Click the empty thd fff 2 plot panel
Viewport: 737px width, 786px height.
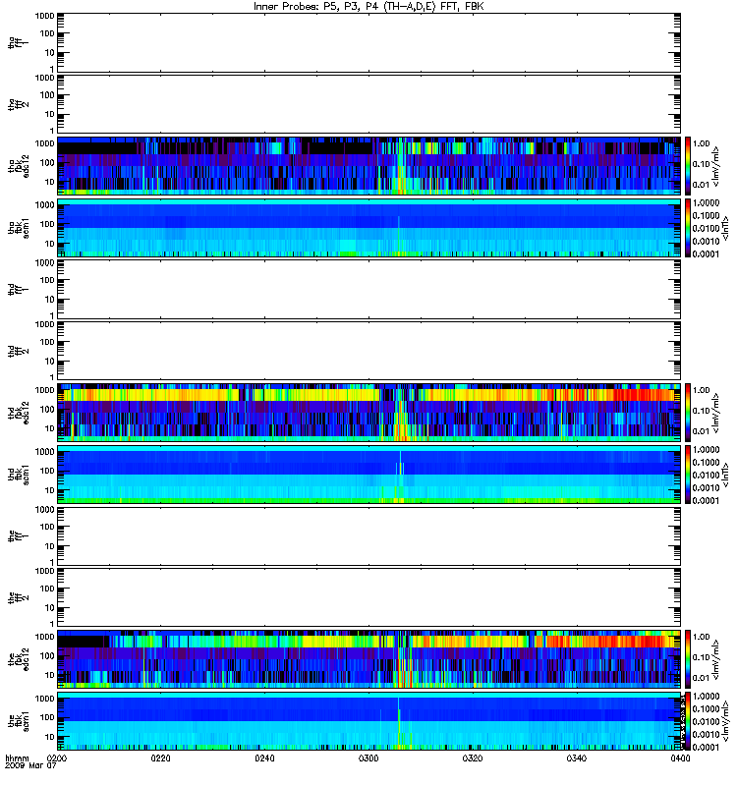tap(369, 351)
